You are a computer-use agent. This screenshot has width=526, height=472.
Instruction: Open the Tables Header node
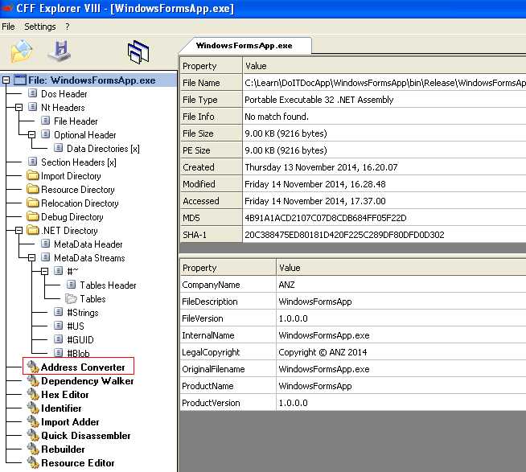(108, 285)
